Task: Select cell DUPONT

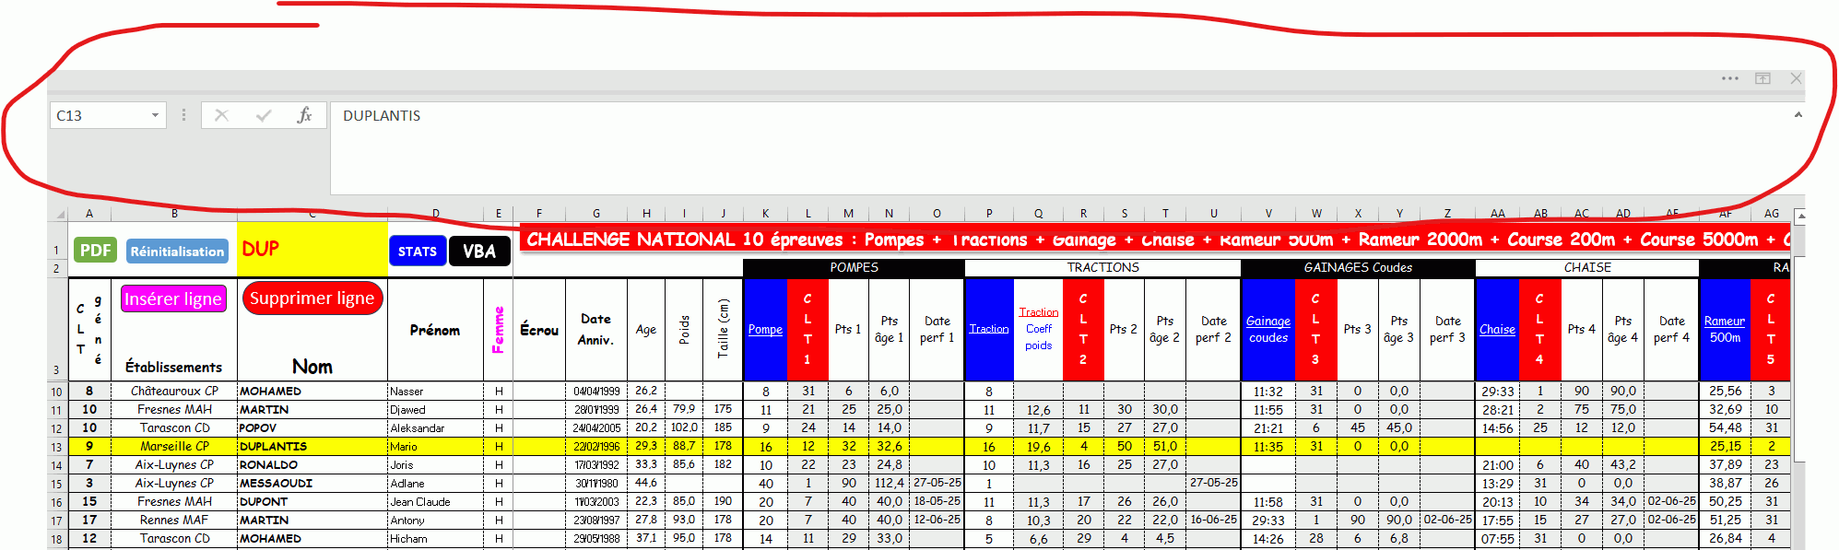Action: 312,501
